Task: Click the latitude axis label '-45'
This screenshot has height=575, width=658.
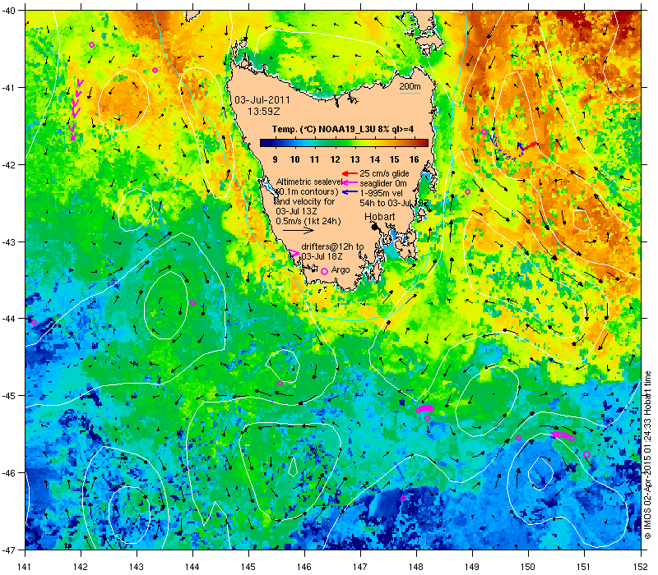Action: (8, 396)
